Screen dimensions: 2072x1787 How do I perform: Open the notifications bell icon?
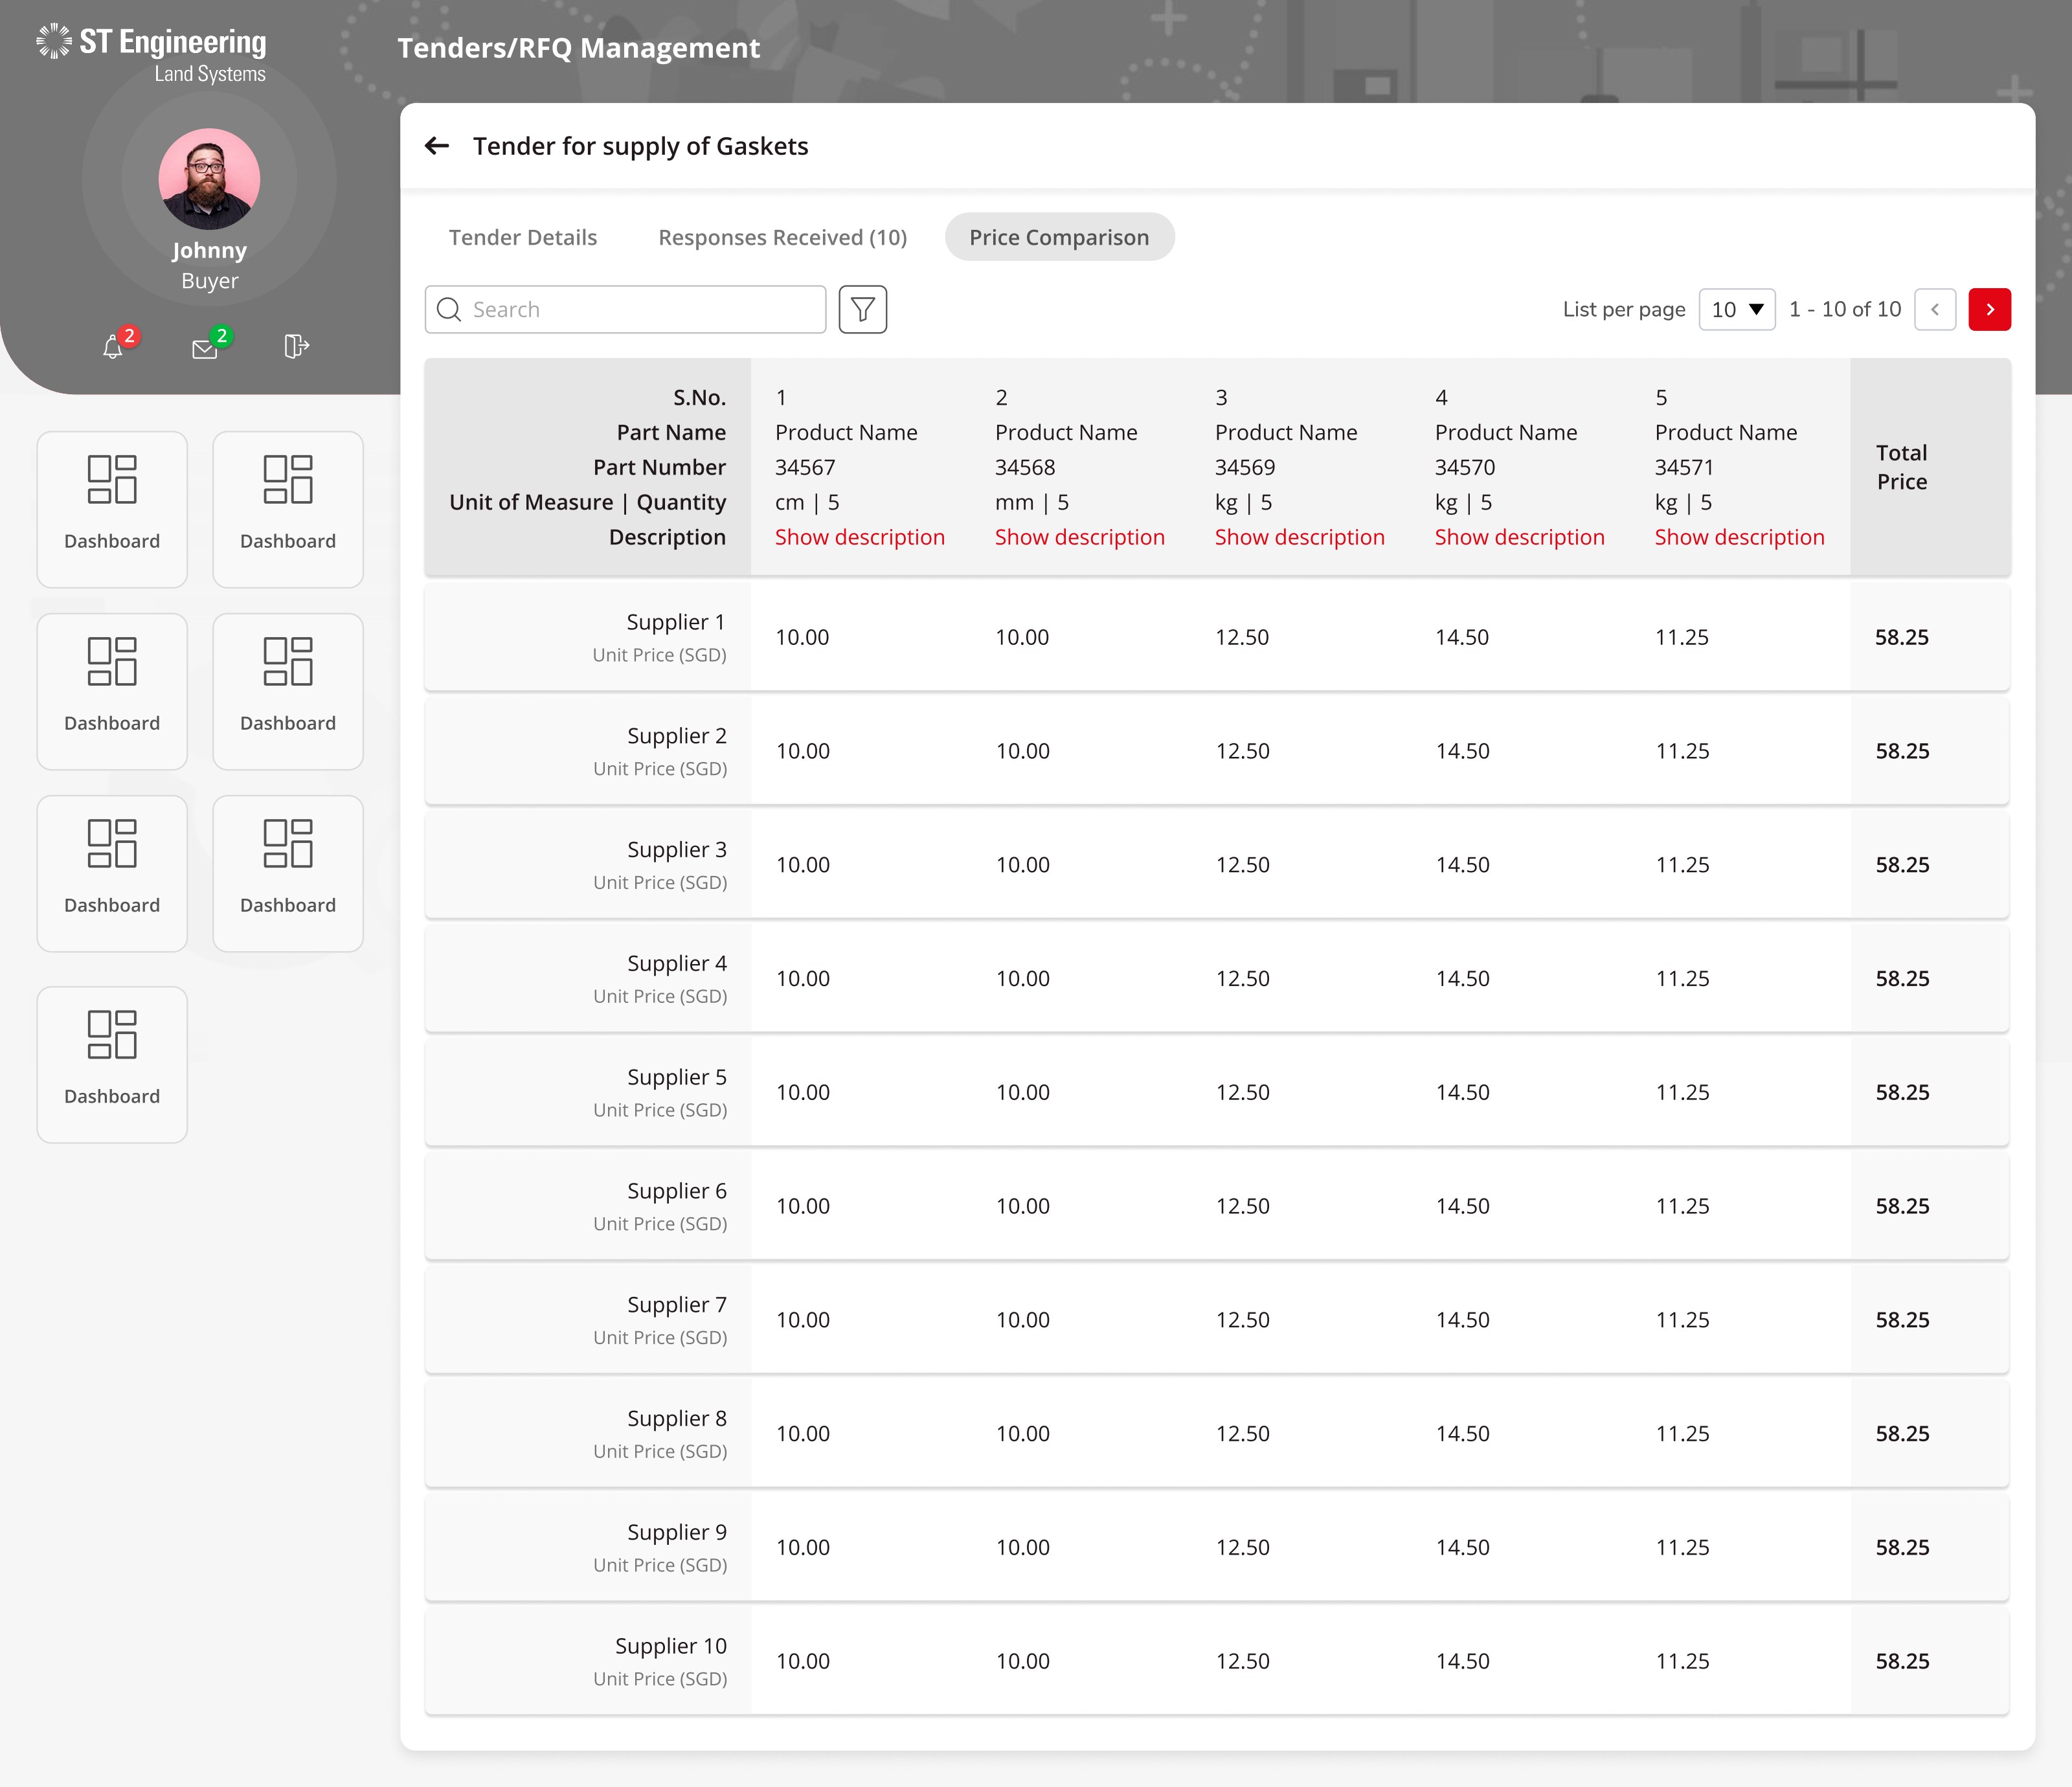[x=113, y=347]
